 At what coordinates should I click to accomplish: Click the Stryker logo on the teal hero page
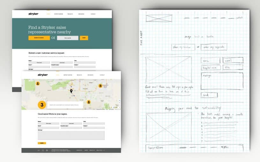pyautogui.click(x=33, y=14)
